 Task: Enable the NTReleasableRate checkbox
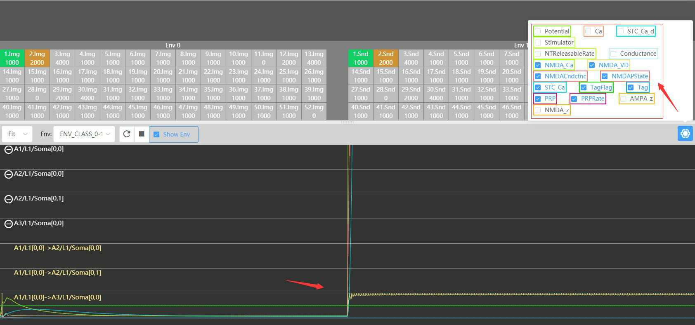coord(538,54)
